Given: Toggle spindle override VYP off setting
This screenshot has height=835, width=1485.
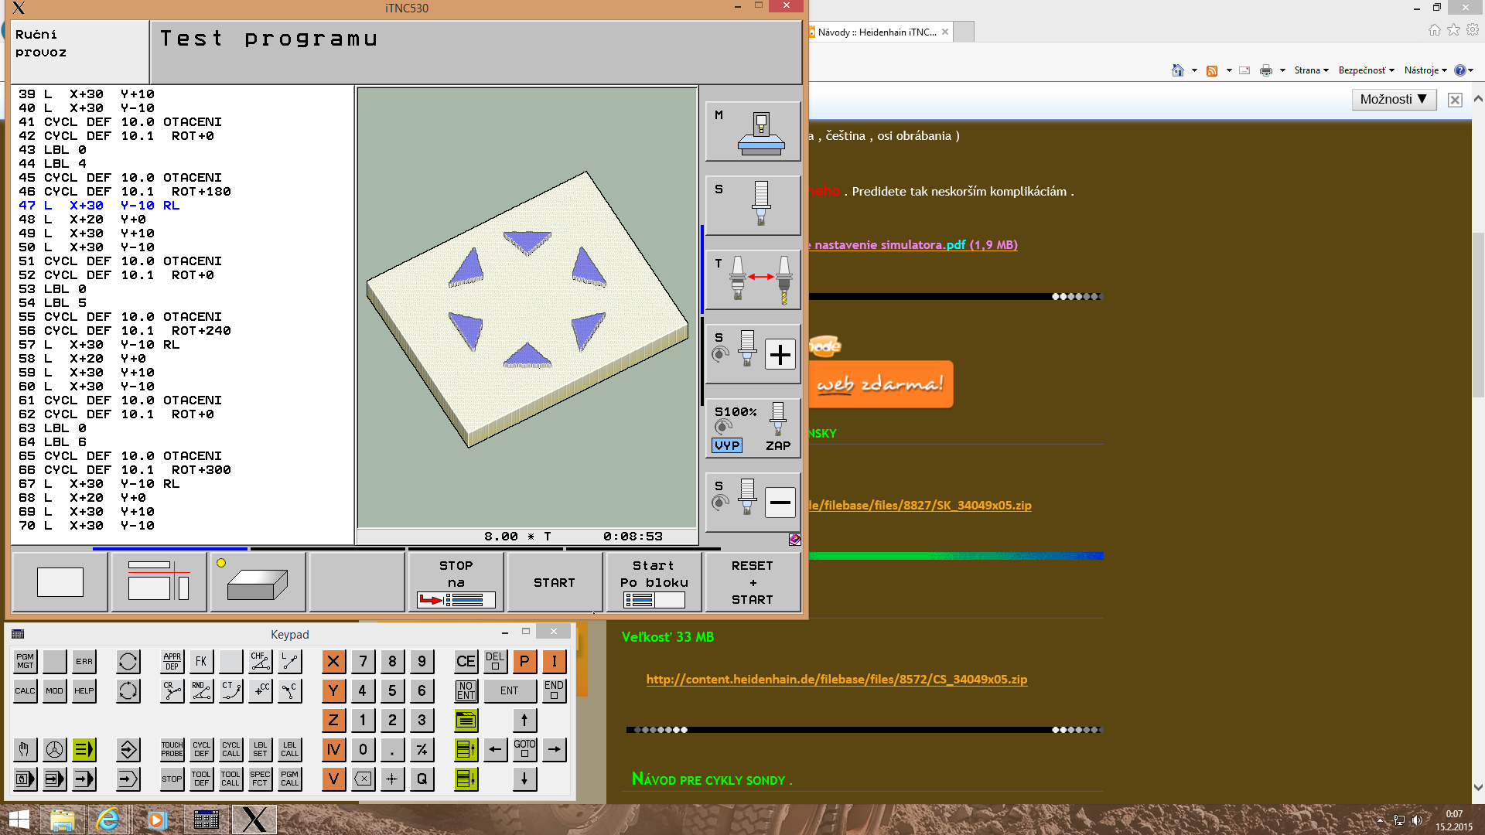Looking at the screenshot, I should [x=727, y=446].
